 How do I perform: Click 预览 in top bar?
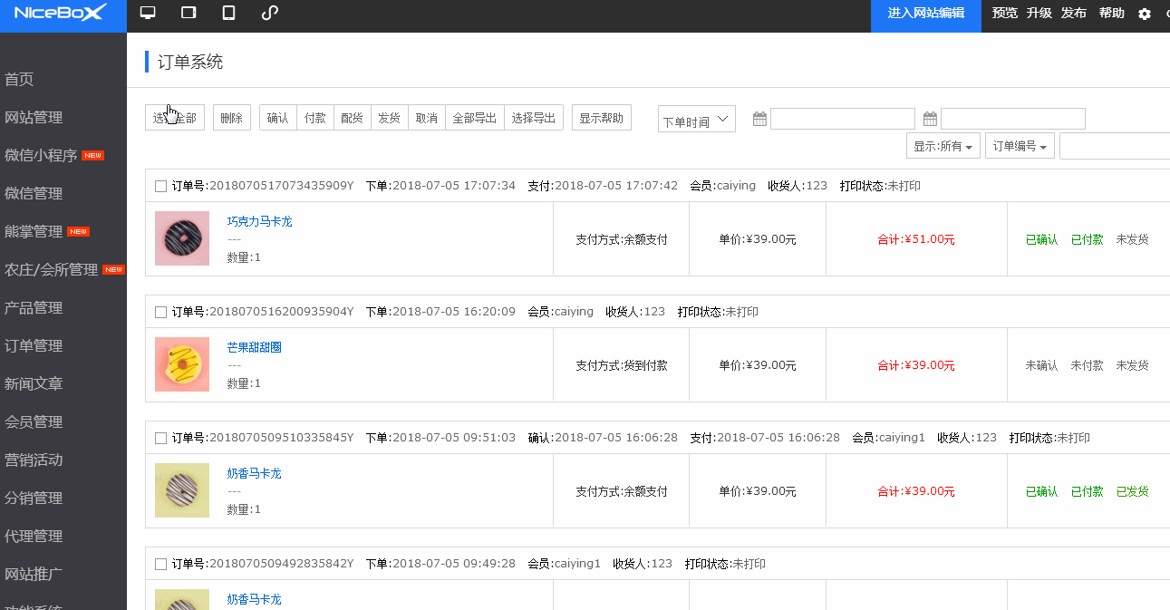click(x=1005, y=14)
